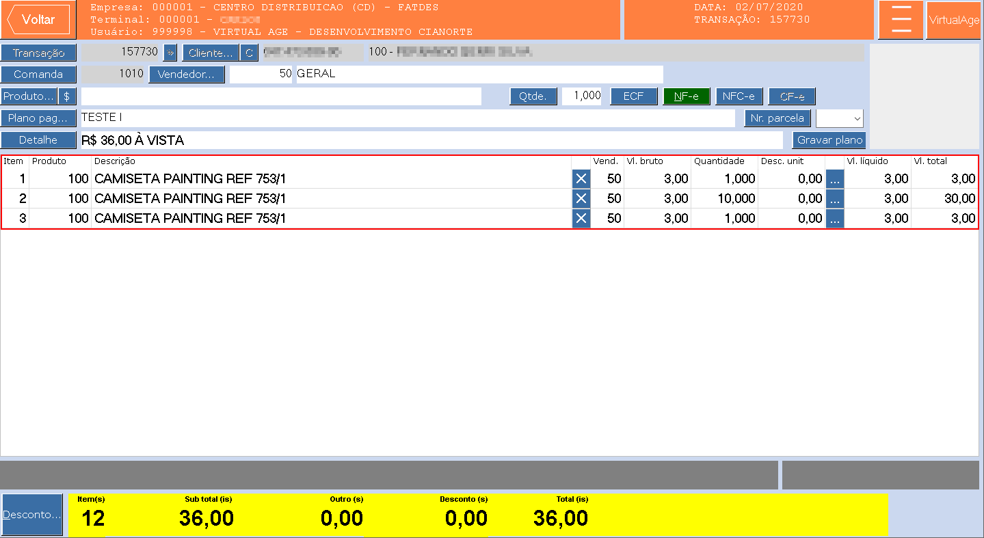The image size is (984, 538).
Task: Click the payment plan field TESTE I
Action: (x=408, y=118)
